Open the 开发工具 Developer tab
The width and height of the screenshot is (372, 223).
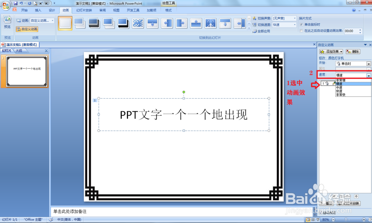tap(133, 10)
